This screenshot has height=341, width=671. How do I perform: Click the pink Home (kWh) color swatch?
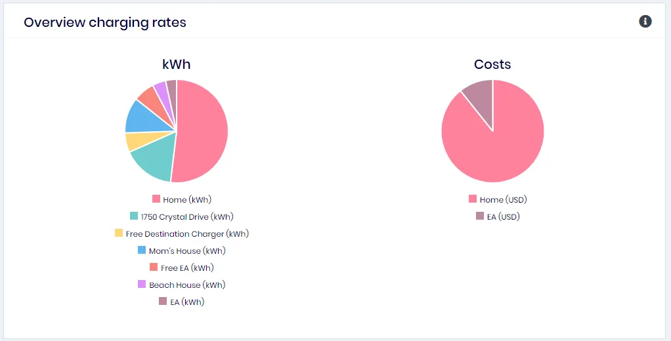point(156,199)
